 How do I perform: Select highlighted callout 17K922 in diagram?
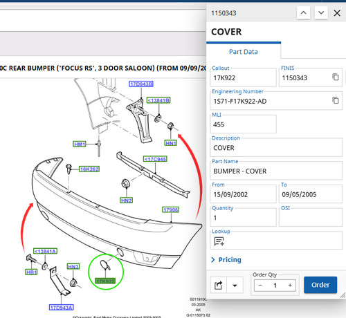pyautogui.click(x=105, y=281)
